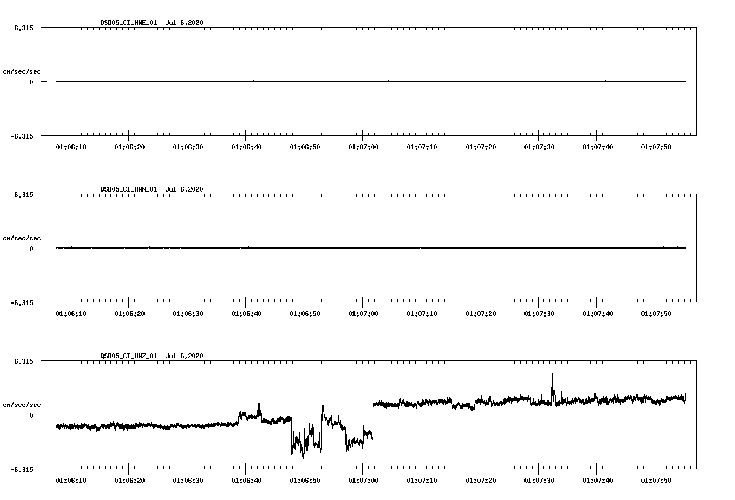Click 01:06:50 time label under HNZ plot
The width and height of the screenshot is (735, 500).
pyautogui.click(x=304, y=480)
